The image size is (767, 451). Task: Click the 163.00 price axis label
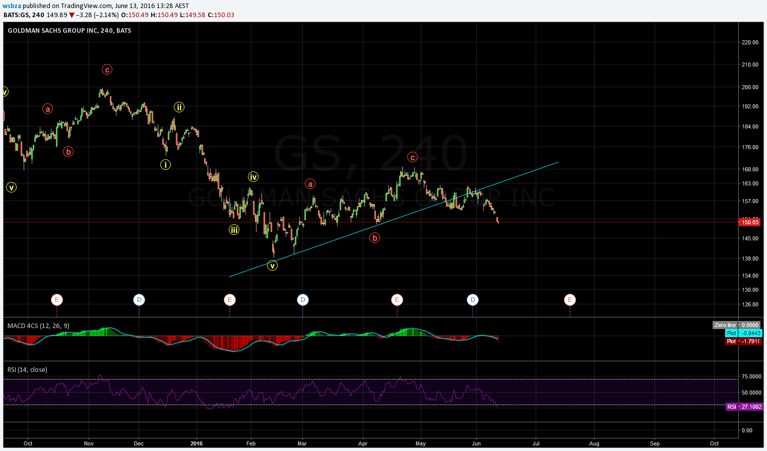click(750, 183)
